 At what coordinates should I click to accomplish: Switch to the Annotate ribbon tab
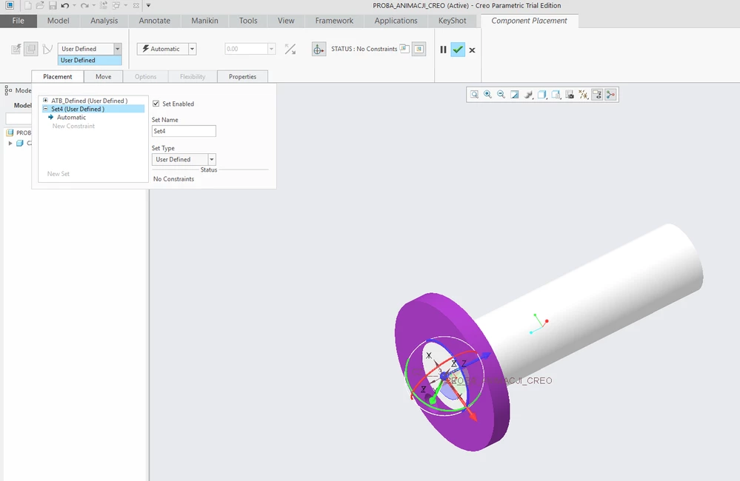pyautogui.click(x=154, y=21)
